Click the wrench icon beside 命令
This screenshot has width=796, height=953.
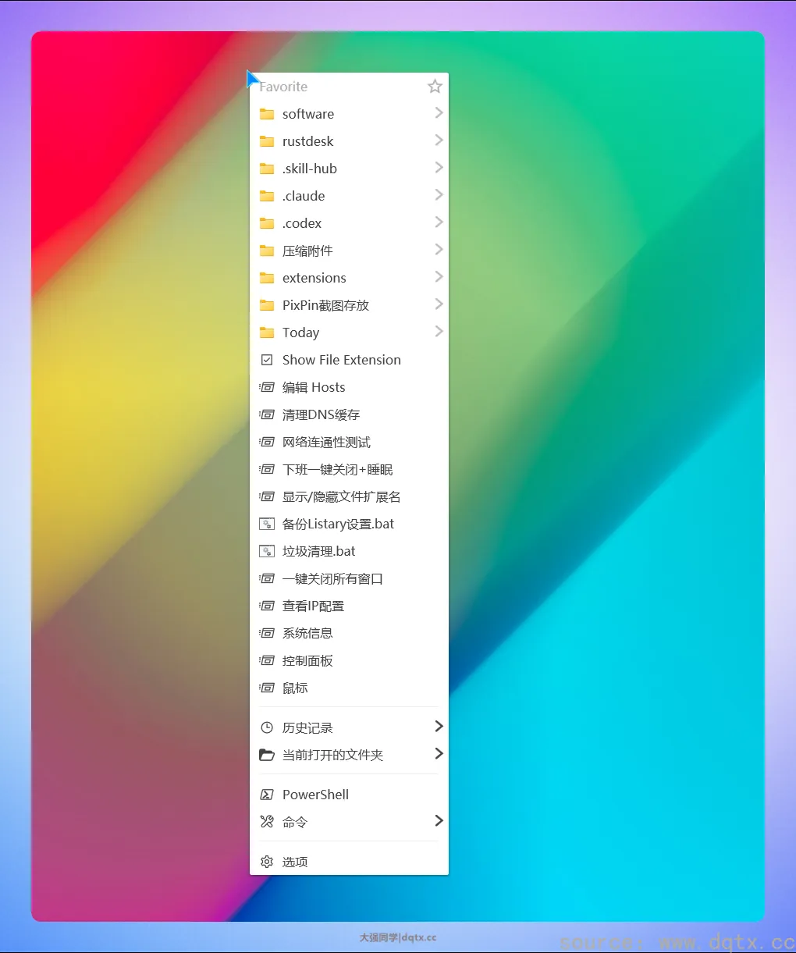pos(267,822)
